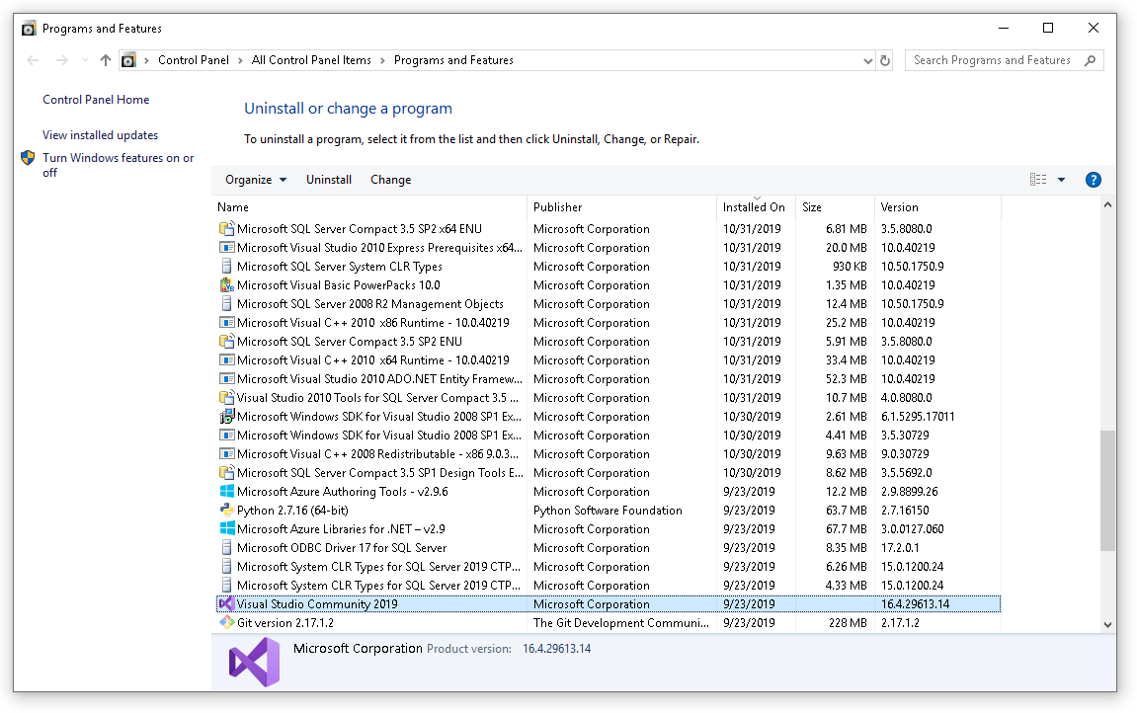
Task: Click the Forward navigation arrow
Action: click(62, 61)
